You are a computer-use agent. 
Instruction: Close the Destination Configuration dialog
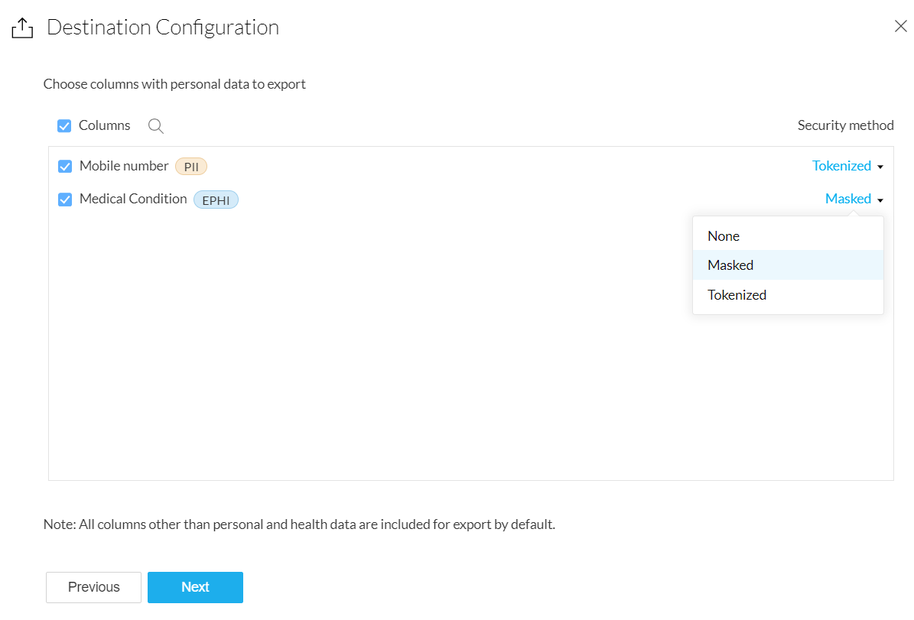(900, 27)
